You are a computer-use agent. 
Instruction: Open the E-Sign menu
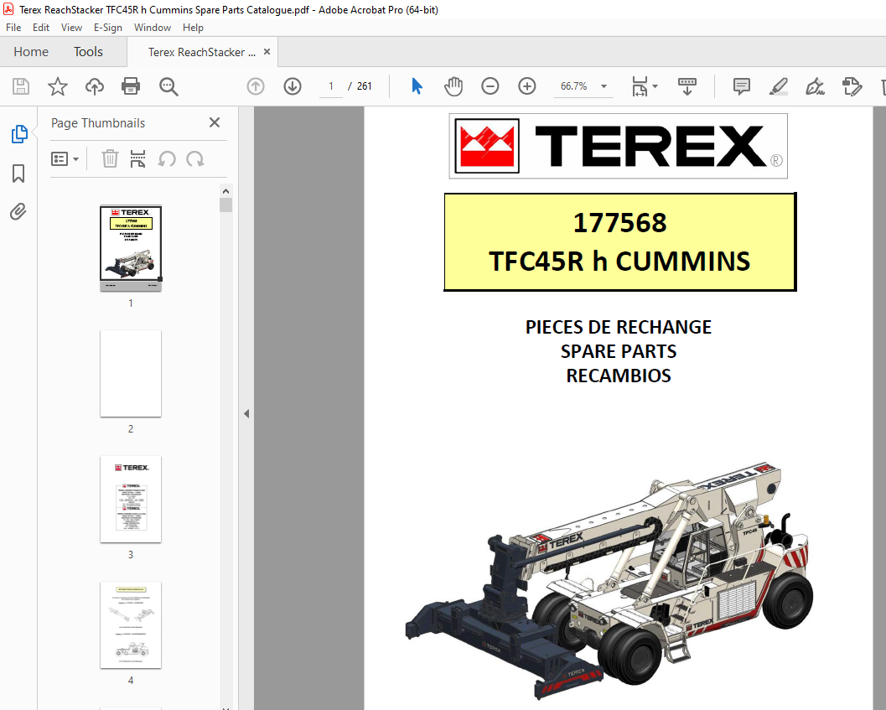[108, 28]
